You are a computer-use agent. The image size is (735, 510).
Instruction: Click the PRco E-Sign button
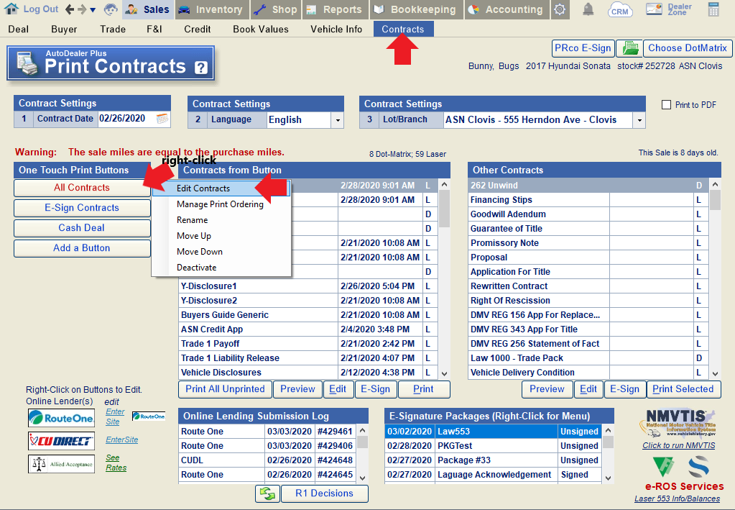(x=583, y=48)
